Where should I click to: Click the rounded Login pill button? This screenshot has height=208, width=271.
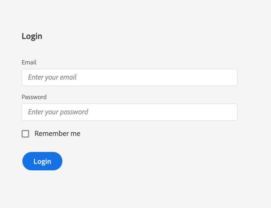point(42,161)
